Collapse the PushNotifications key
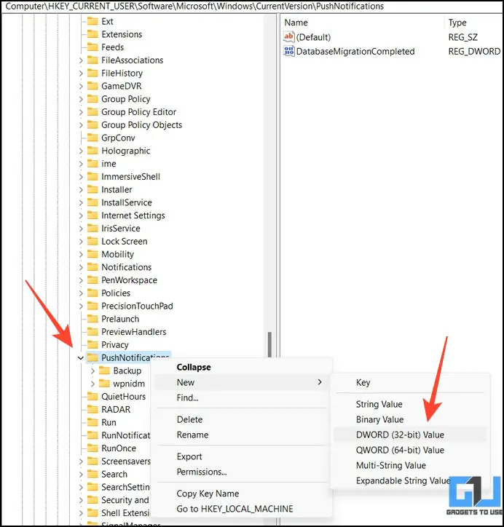The height and width of the screenshot is (527, 504). 81,358
